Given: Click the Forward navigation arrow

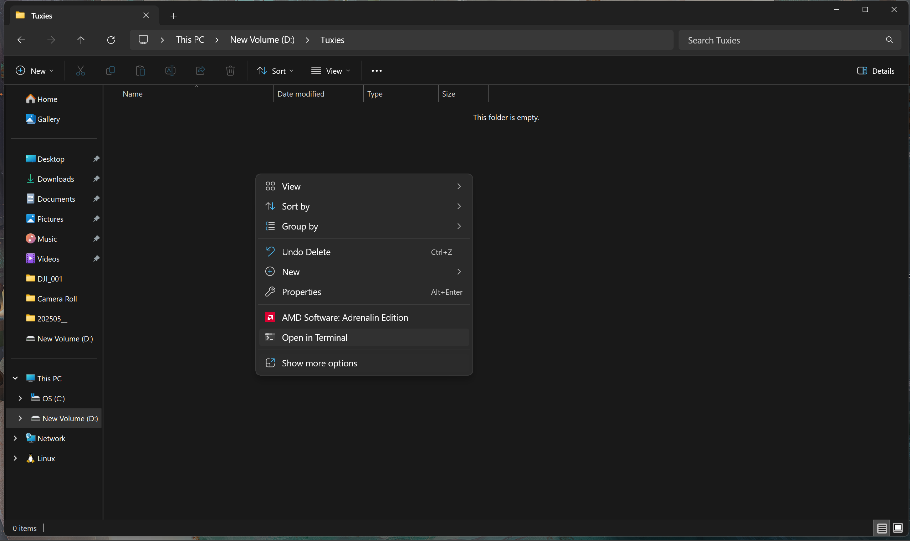Looking at the screenshot, I should (x=51, y=40).
